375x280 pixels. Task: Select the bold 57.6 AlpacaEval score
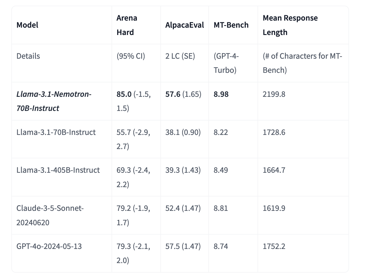point(173,94)
